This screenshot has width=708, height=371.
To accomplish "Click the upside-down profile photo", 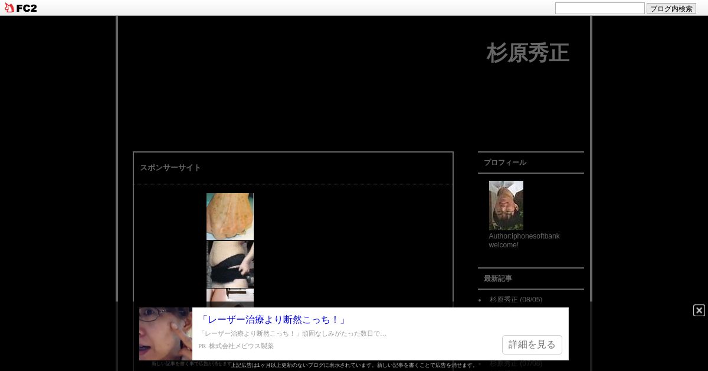I will [506, 206].
